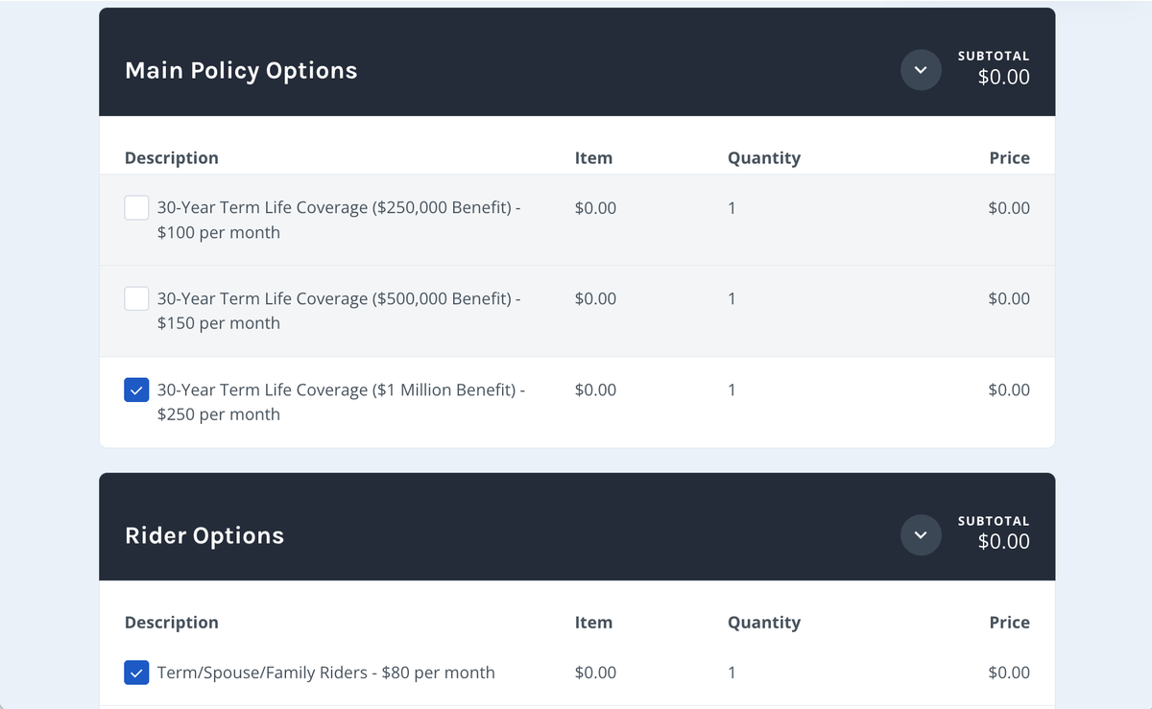Click SUBTOTAL label in Main Policy Options header
Image resolution: width=1152 pixels, height=709 pixels.
click(994, 56)
